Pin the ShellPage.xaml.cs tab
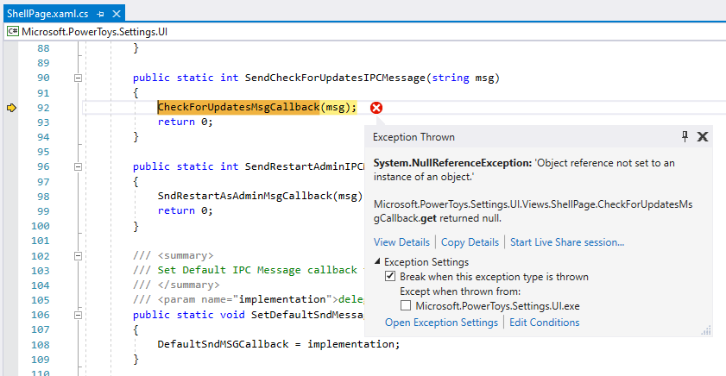 pos(100,14)
